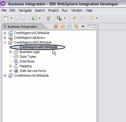Viewport: 126px width, 122px height.
Task: Click the flashlight Search toolbar icon
Action: (74, 18)
